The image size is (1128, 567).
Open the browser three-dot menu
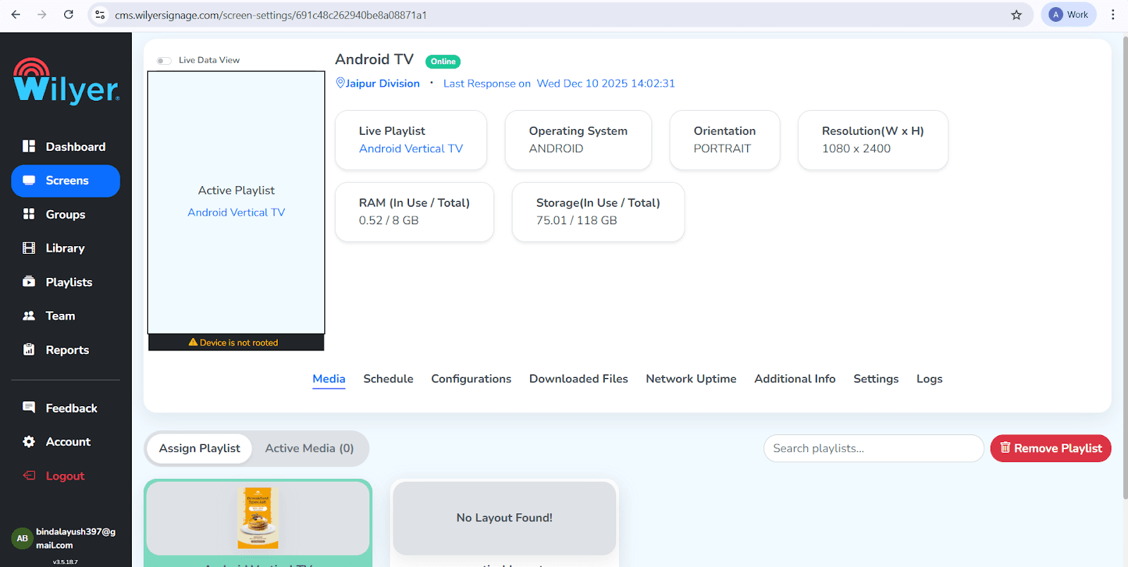1113,15
